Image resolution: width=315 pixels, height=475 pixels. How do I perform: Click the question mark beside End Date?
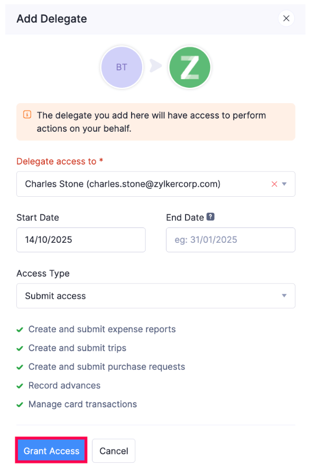click(x=210, y=217)
